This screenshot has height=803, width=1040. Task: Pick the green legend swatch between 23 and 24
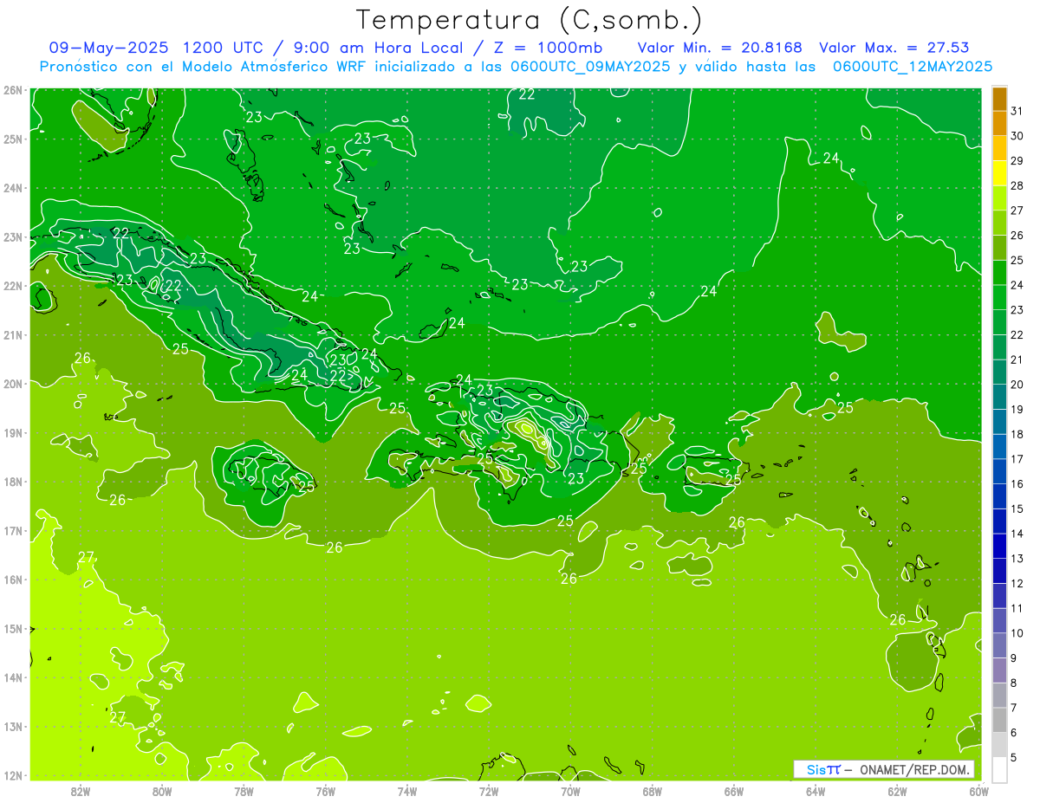pyautogui.click(x=999, y=297)
